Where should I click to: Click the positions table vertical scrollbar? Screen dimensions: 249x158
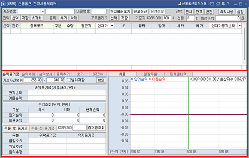pos(244,44)
